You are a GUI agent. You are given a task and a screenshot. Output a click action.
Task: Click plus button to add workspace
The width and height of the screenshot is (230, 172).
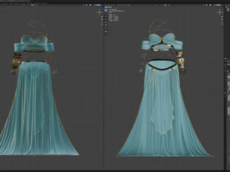click(48, 3)
